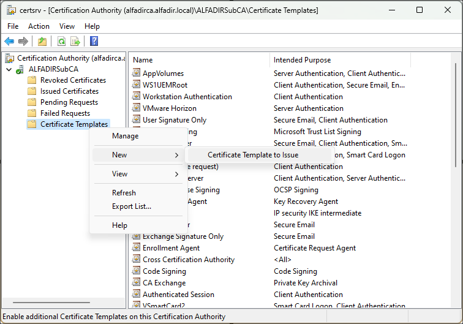This screenshot has height=324, width=463.
Task: Collapse the ALFADIRSubCA tree node chevron
Action: click(9, 70)
